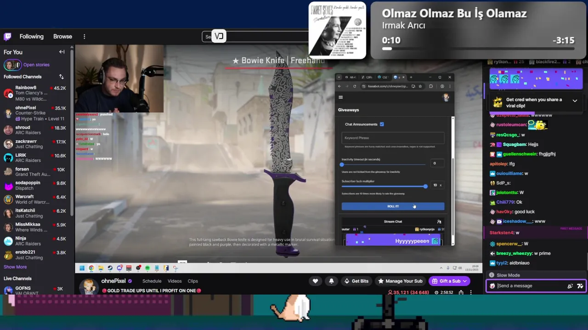Click the Keyword Phrase input field

pyautogui.click(x=393, y=138)
